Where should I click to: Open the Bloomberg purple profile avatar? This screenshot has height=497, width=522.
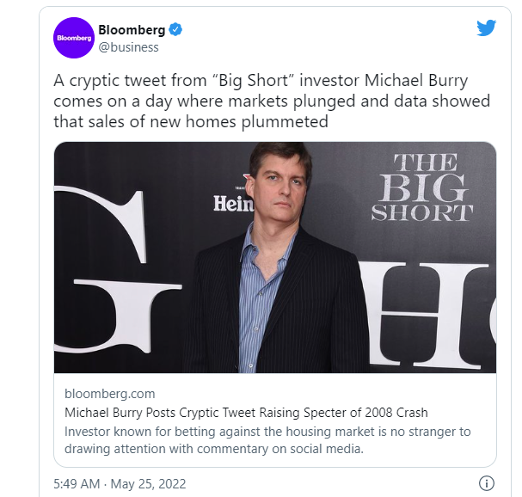pyautogui.click(x=74, y=38)
